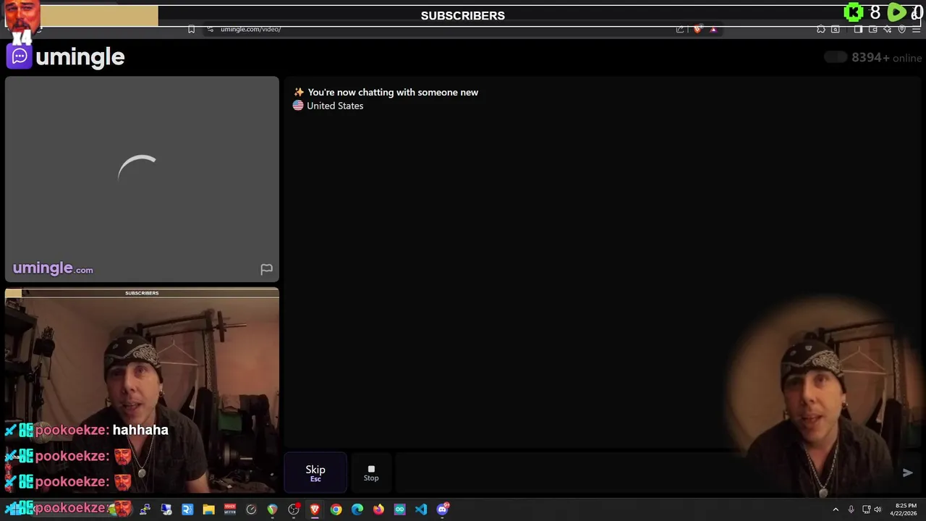Stop the current chat
This screenshot has height=521, width=926.
371,473
